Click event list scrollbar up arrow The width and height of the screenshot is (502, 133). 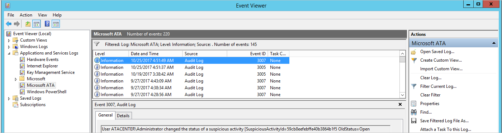pos(402,53)
